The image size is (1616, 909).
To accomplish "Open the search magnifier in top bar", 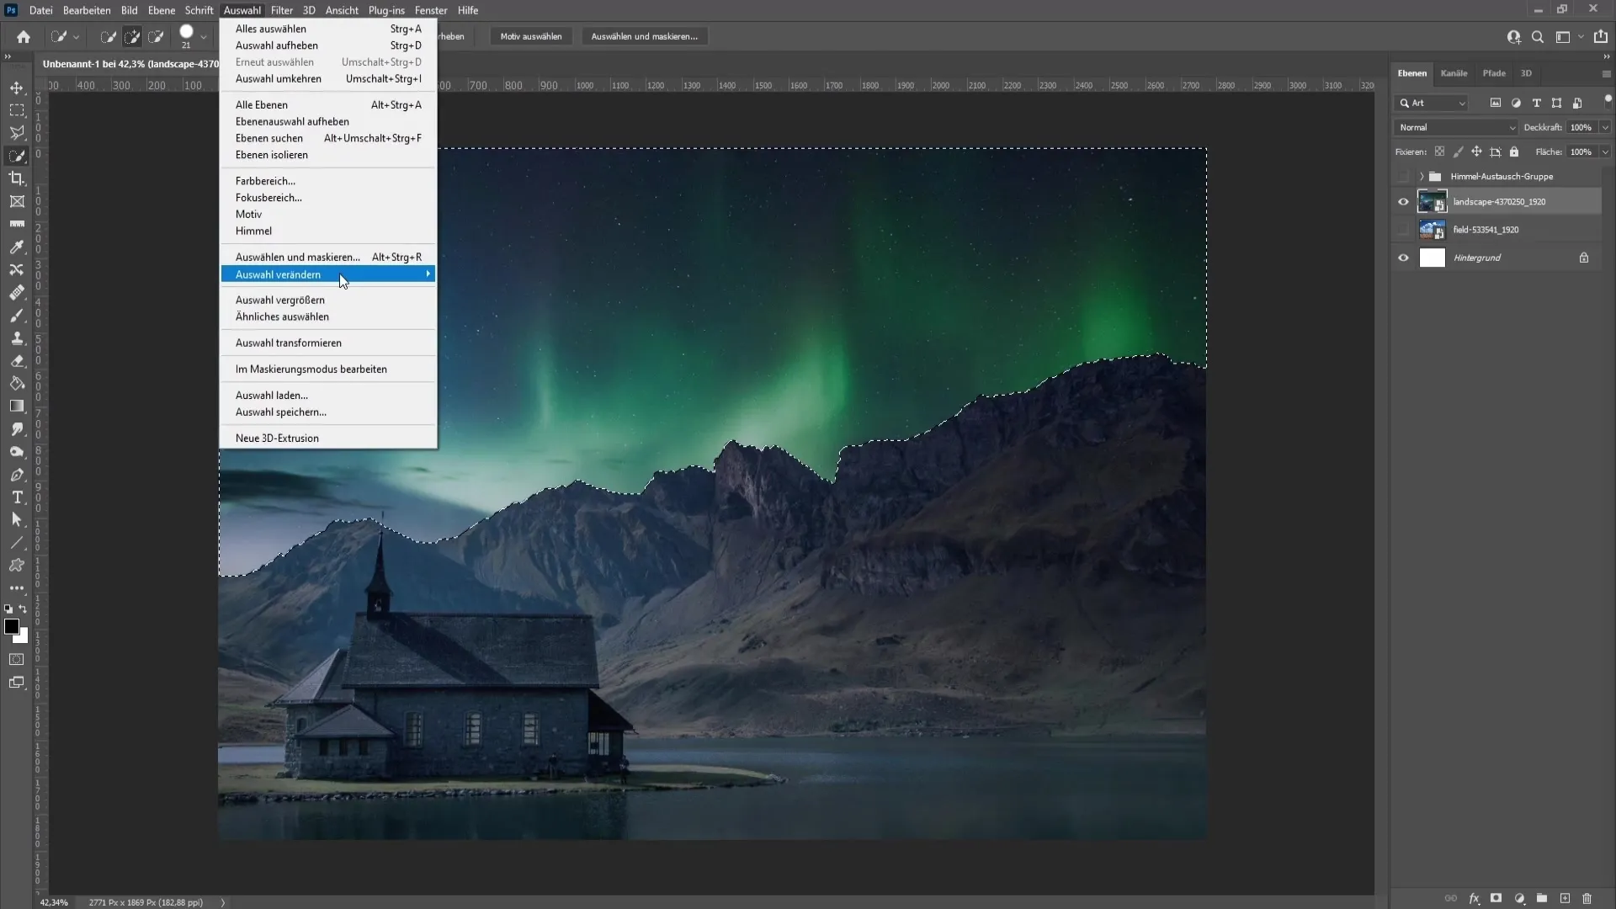I will pos(1538,36).
